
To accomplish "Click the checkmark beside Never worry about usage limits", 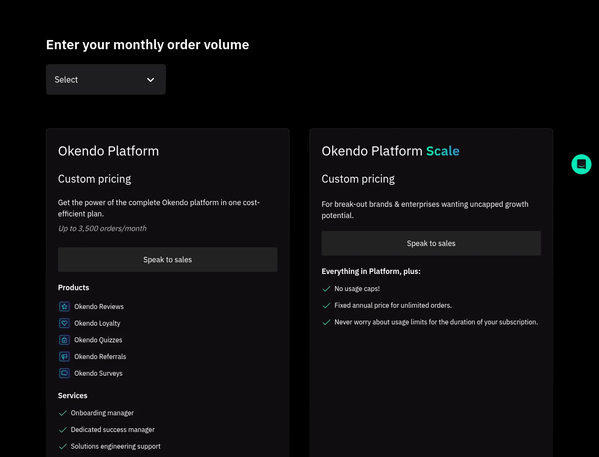I will [x=327, y=322].
